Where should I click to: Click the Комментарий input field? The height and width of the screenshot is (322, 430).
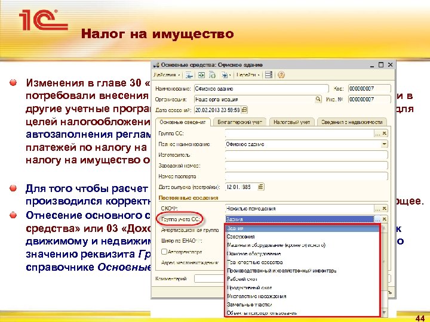pos(209,278)
